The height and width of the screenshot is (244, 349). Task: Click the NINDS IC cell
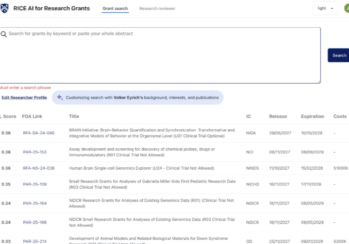252,168
